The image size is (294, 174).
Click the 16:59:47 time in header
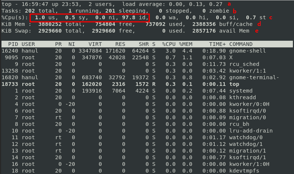click(35, 4)
